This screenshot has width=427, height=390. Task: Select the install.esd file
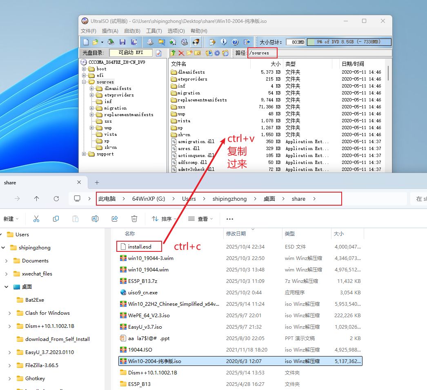pyautogui.click(x=139, y=247)
